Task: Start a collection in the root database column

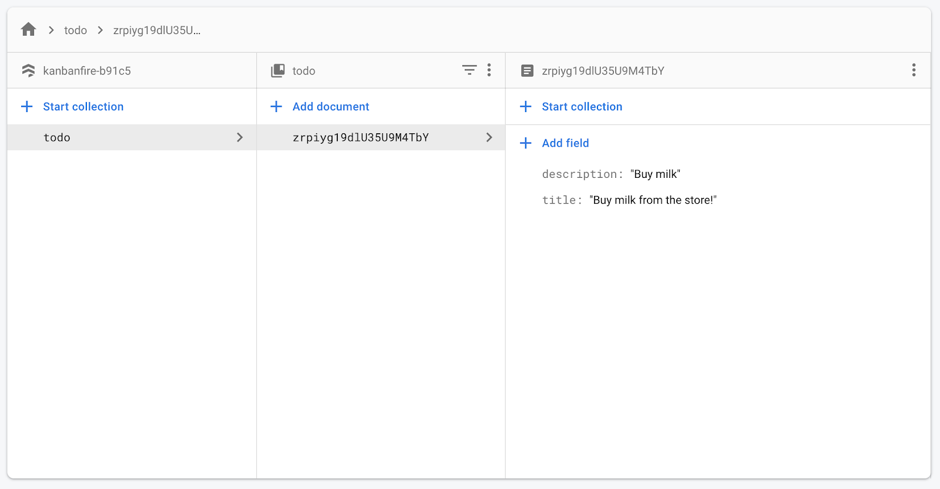Action: 83,107
